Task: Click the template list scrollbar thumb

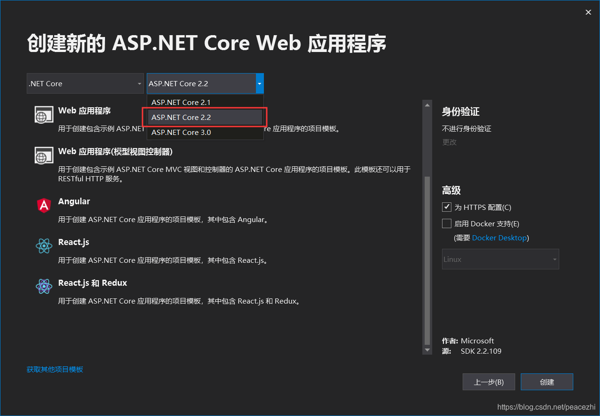Action: (427, 261)
